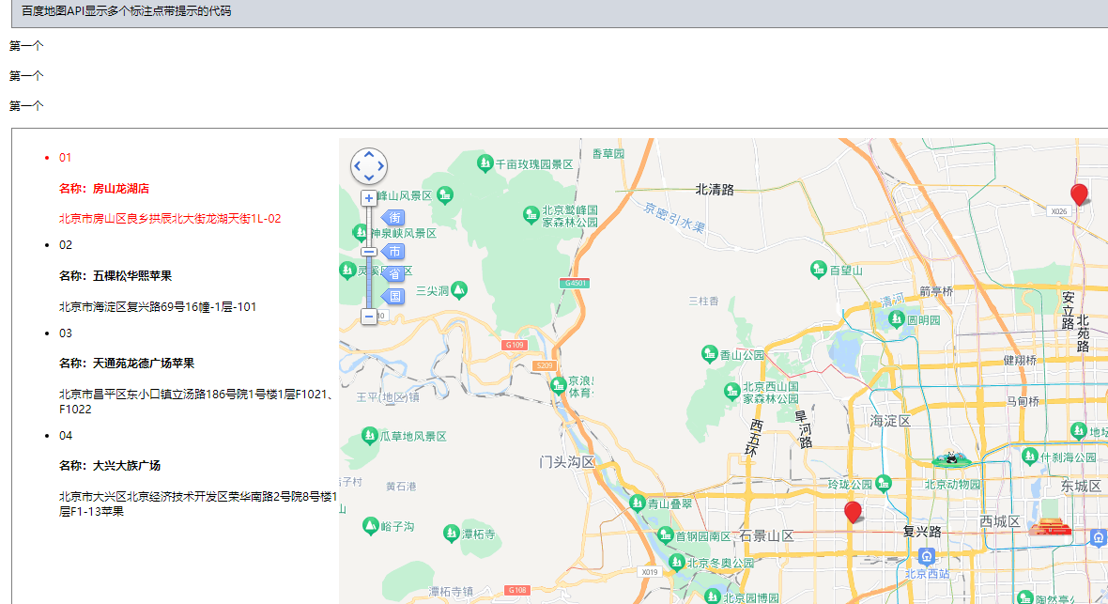The height and width of the screenshot is (604, 1108).
Task: Click the zoom slider handle on the track
Action: pyautogui.click(x=369, y=252)
